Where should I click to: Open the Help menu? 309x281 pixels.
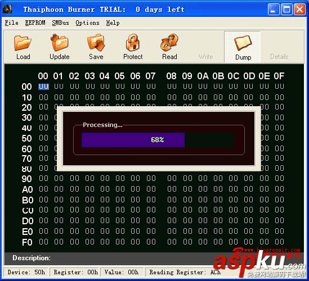113,23
